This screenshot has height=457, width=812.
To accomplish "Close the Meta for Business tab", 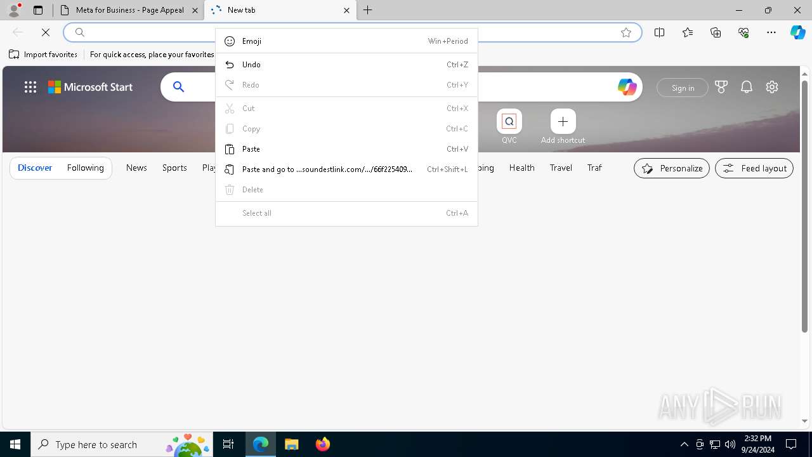I will [195, 10].
